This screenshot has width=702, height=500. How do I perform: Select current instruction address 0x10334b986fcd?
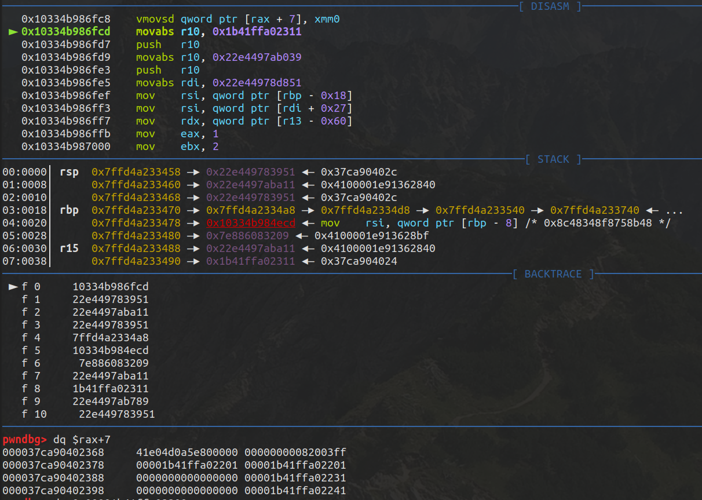tap(66, 32)
